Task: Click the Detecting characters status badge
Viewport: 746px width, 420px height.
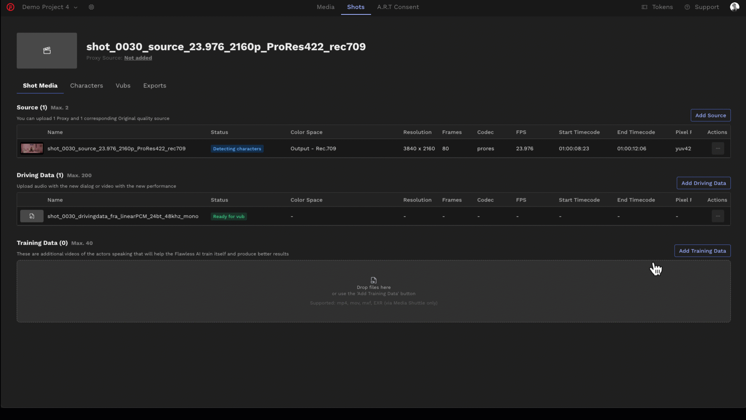Action: 237,149
